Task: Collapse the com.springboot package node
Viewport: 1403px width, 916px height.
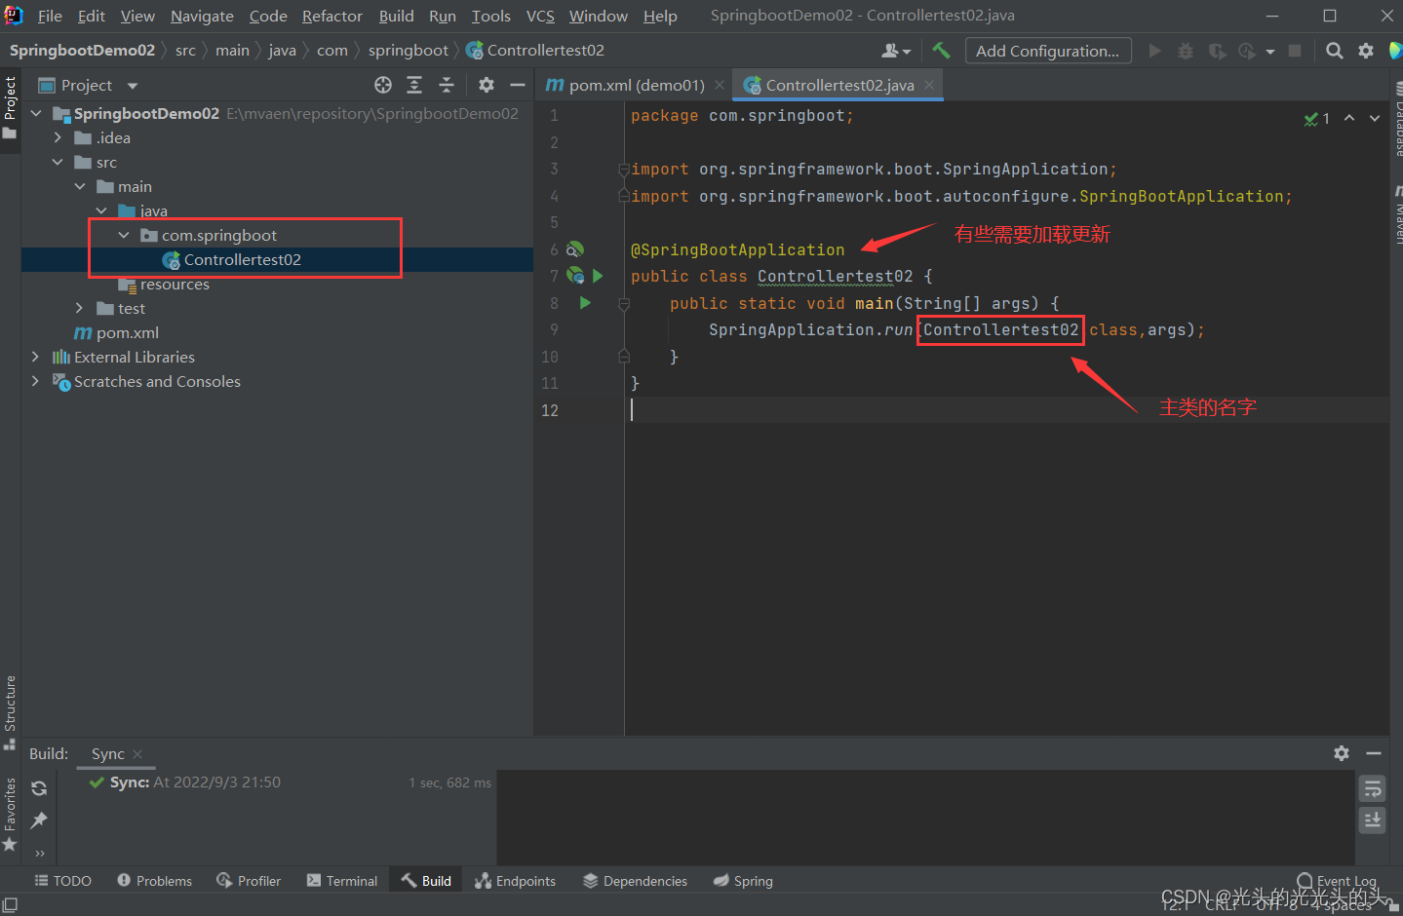Action: pyautogui.click(x=124, y=235)
